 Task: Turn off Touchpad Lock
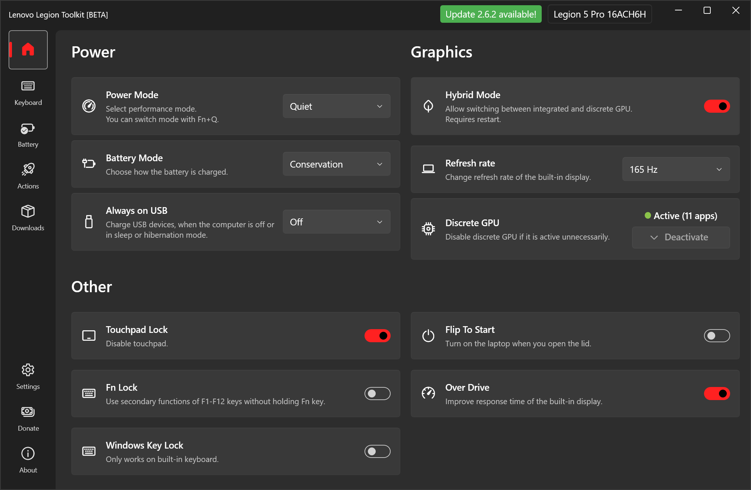[377, 335]
